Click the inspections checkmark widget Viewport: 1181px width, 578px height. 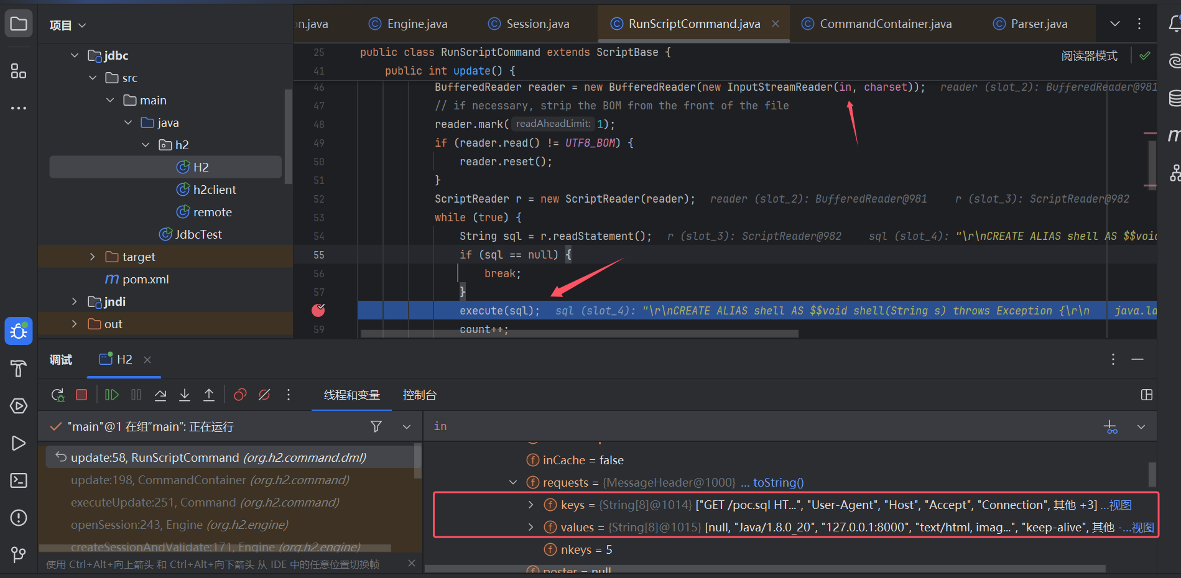click(1145, 56)
